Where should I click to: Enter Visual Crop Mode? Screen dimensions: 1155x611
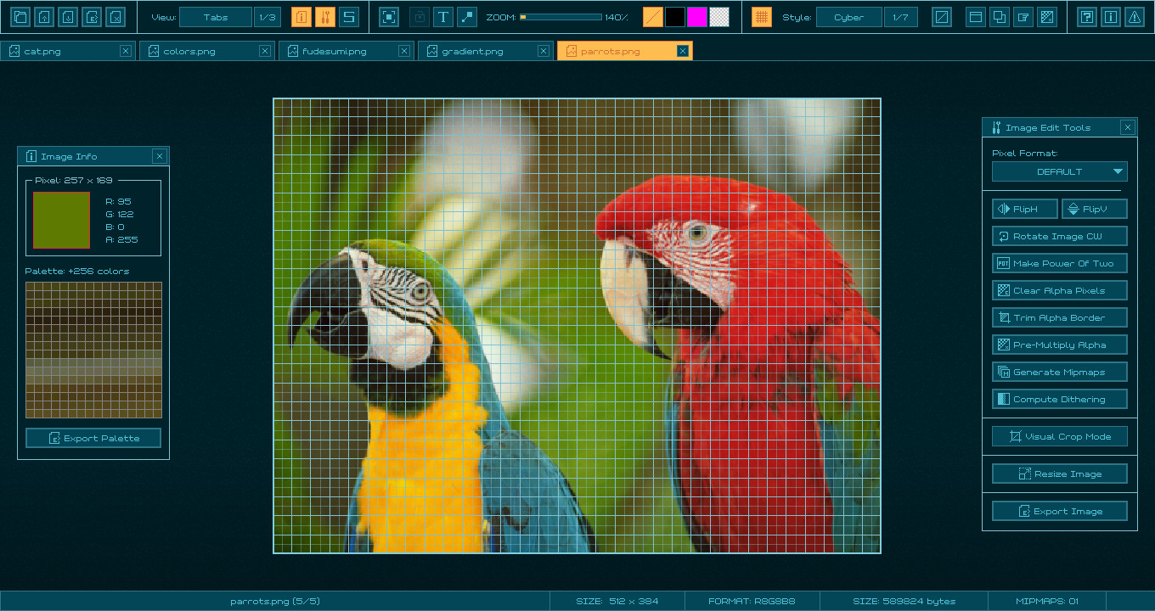point(1059,436)
